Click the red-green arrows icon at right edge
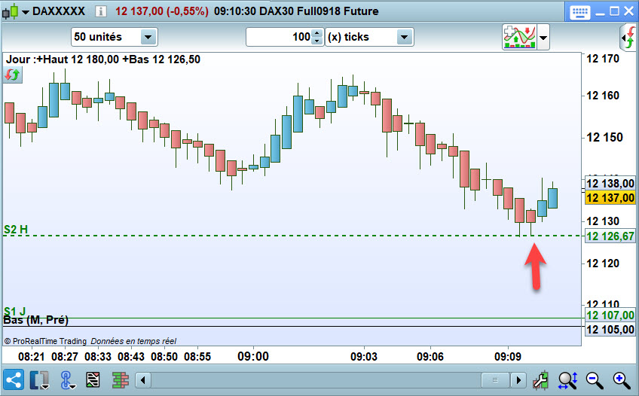Viewport: 639px width, 396px height. point(629,38)
